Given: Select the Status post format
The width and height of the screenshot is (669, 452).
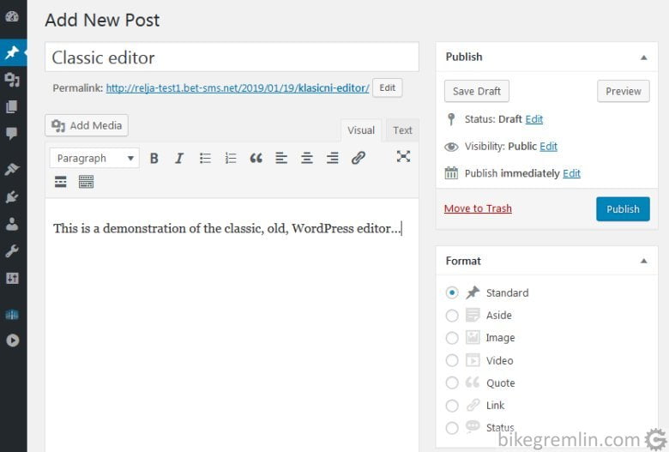Looking at the screenshot, I should point(452,428).
